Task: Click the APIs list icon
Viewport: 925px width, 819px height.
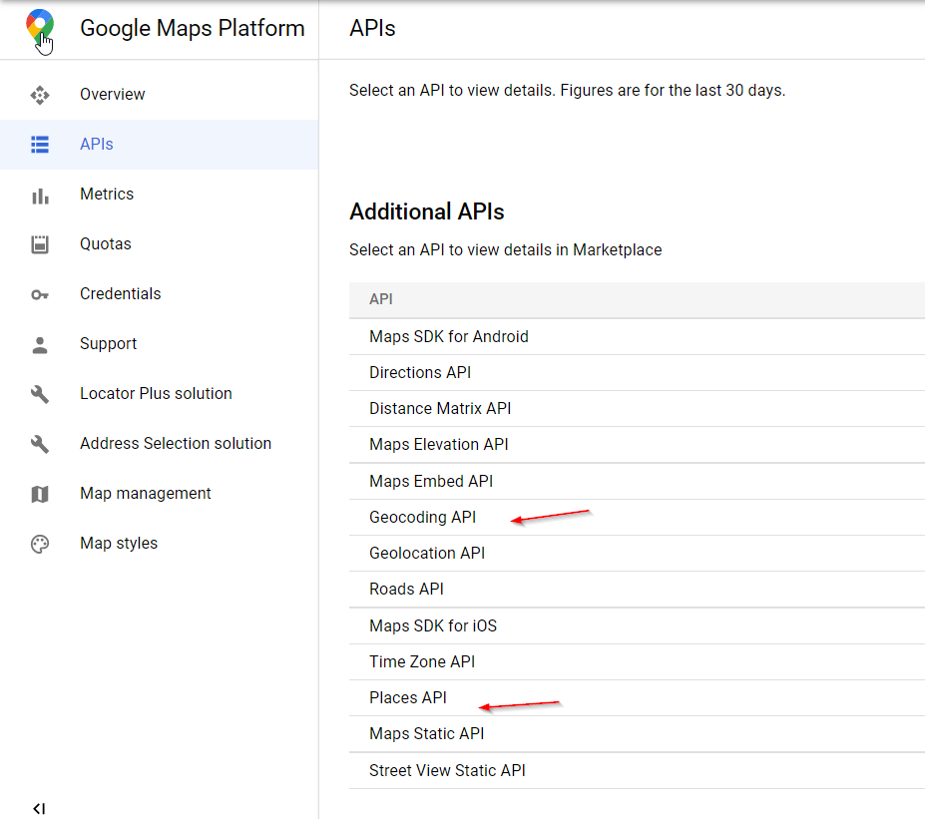Action: (40, 145)
